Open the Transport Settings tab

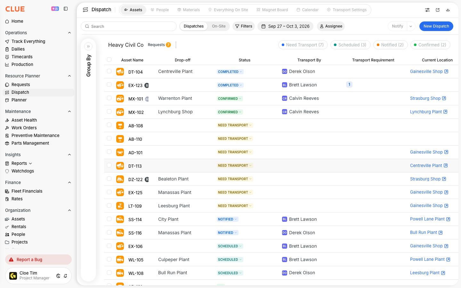[x=347, y=10]
